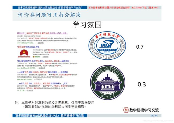Open the "顺口溜"里的大学 道客巴巴 result link
Screen dimensions: 174x123
(x=43, y=61)
